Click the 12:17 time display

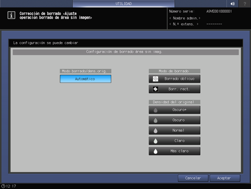pyautogui.click(x=11, y=186)
